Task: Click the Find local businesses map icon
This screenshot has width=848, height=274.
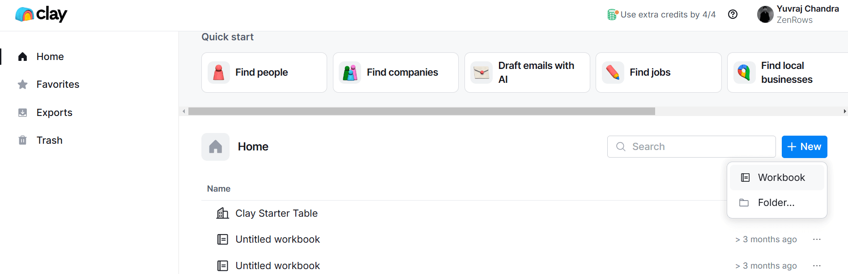Action: (x=744, y=73)
